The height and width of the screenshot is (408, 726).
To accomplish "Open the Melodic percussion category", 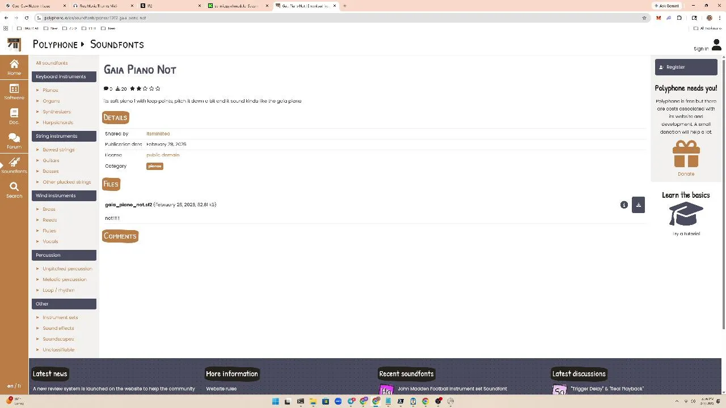I will [x=65, y=279].
